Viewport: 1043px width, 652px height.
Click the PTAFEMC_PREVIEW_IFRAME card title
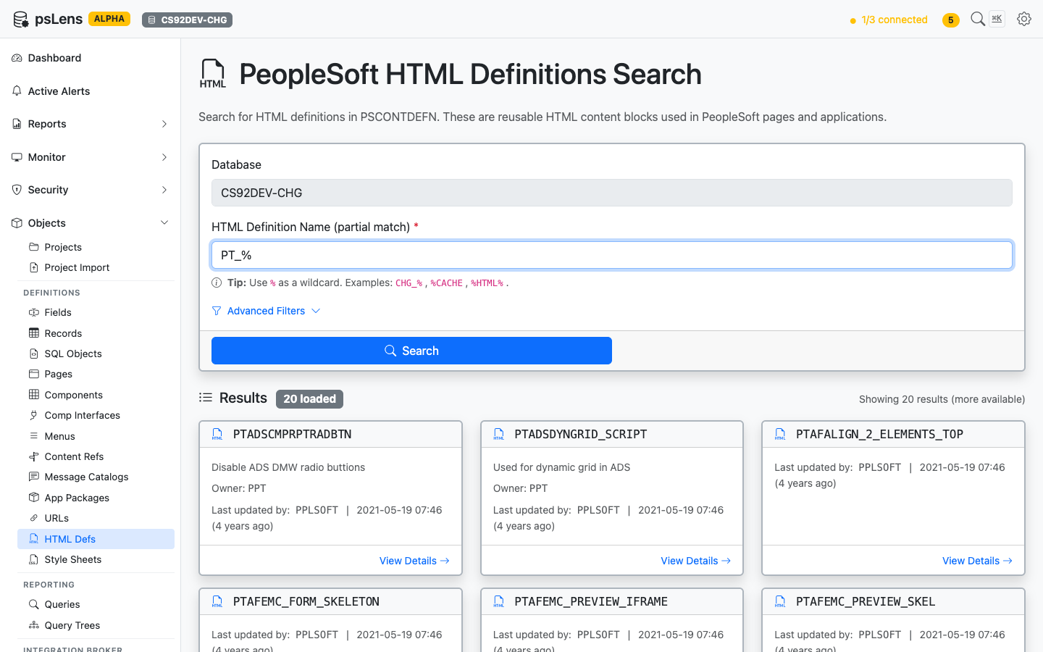pyautogui.click(x=591, y=602)
